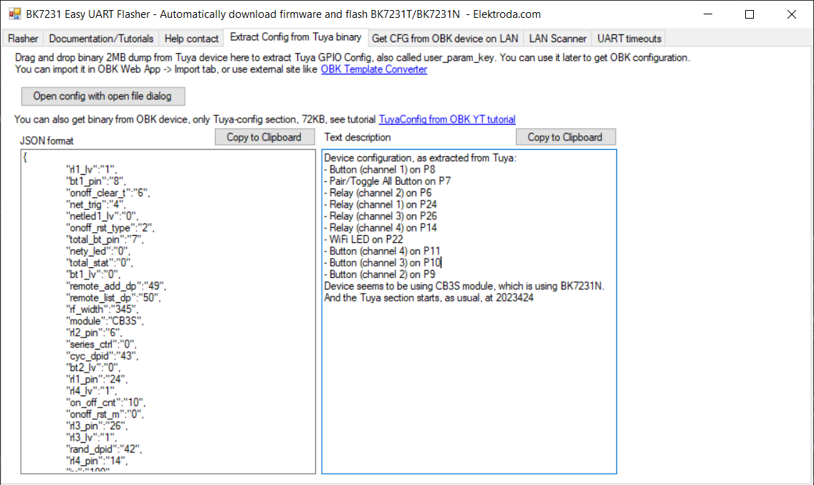Click 'Relay (channel 1) on P24' line
The image size is (814, 485).
pos(380,205)
